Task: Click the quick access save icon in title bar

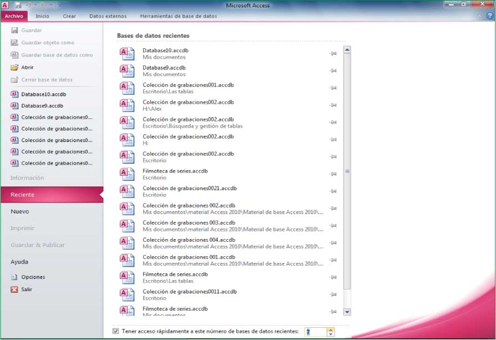Action: (x=18, y=5)
